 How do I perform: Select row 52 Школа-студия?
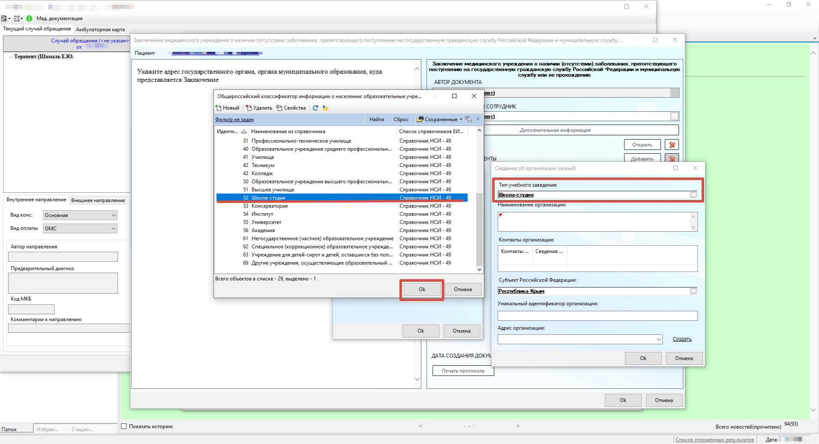[342, 198]
